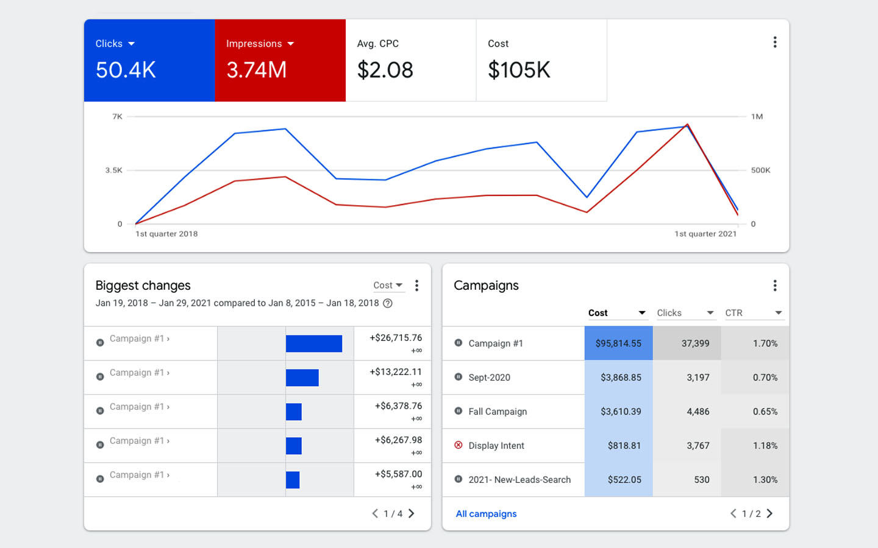Viewport: 878px width, 548px height.
Task: Click the $522.05 cost cell
Action: click(x=618, y=480)
